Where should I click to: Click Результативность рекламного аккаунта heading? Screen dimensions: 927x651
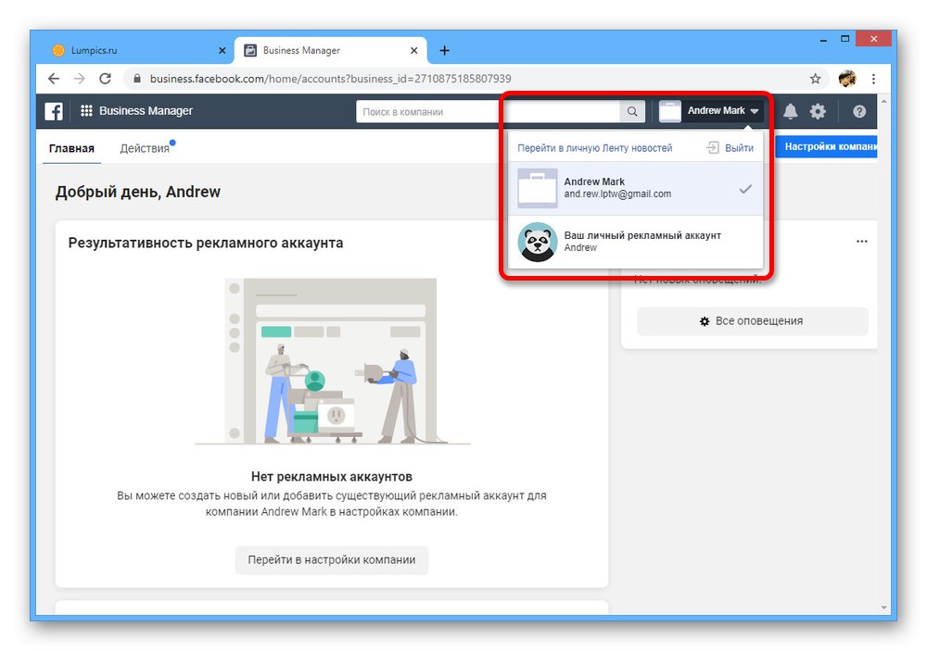coord(206,244)
